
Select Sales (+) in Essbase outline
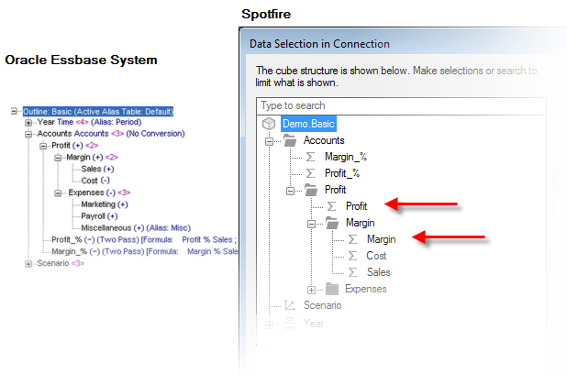[97, 169]
